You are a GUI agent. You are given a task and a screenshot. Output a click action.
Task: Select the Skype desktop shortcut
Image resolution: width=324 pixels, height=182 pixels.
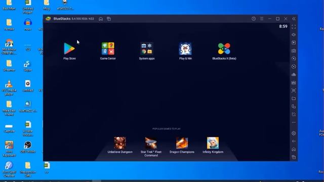point(28,66)
